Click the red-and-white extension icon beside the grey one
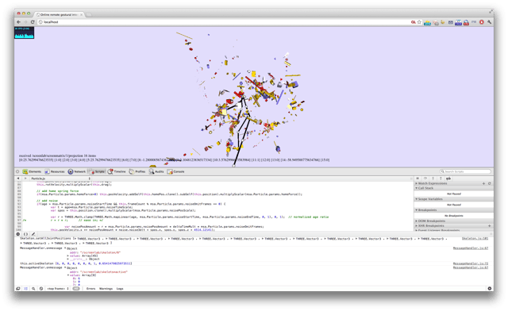Viewport: 508px width, 311px height. (466, 22)
